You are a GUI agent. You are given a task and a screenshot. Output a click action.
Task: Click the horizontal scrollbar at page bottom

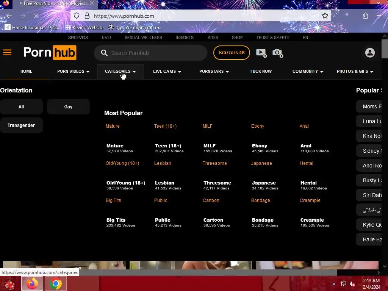click(x=168, y=272)
